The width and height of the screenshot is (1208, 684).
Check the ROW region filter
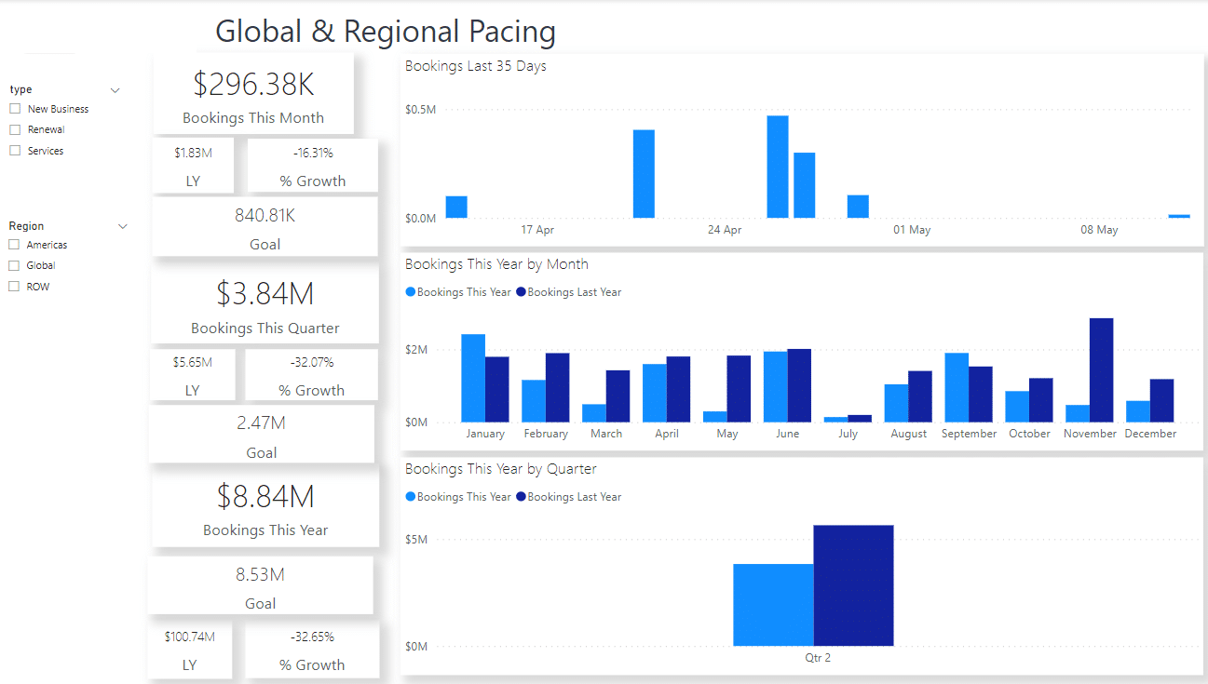click(15, 286)
